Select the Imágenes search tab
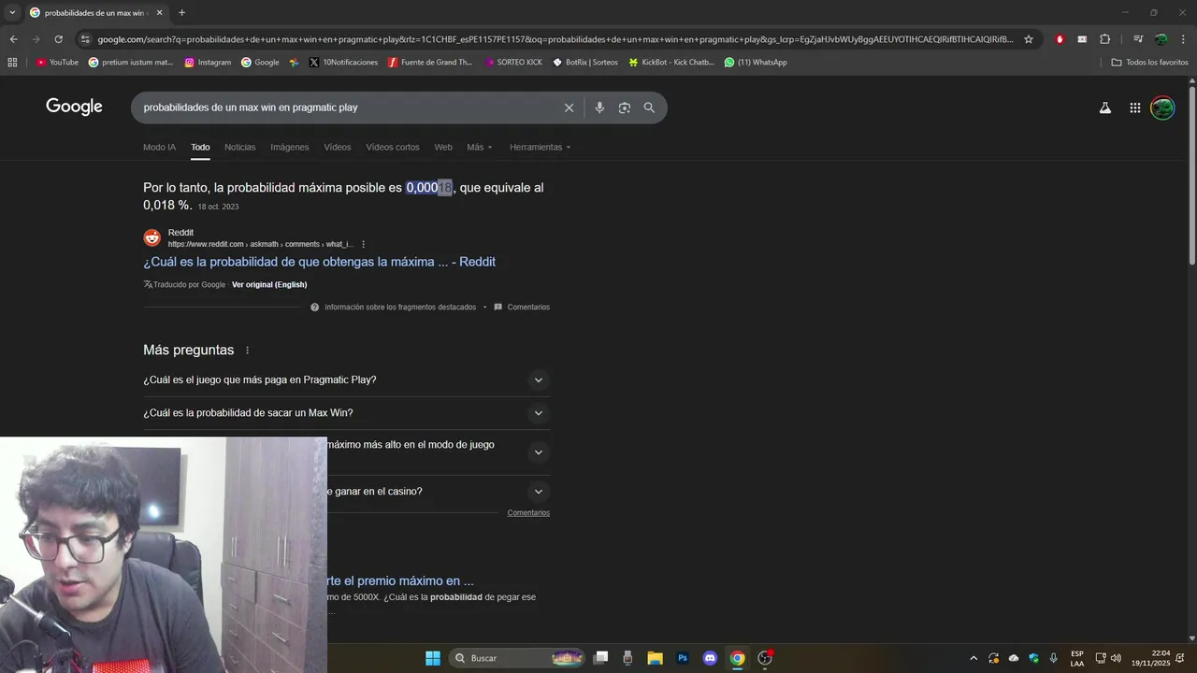Screen dimensions: 1197x673 coord(290,148)
